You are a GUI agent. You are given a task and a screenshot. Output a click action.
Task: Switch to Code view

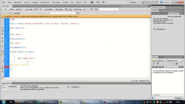click(5, 9)
